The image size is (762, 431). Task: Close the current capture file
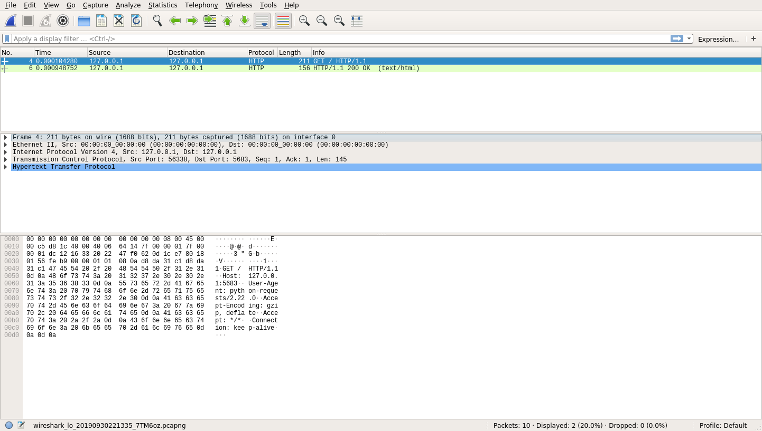click(x=118, y=21)
